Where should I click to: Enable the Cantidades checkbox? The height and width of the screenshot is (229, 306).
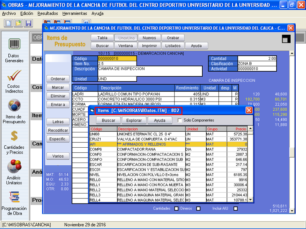176,208
